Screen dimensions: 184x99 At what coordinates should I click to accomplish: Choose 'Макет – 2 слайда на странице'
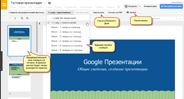tap(68, 32)
